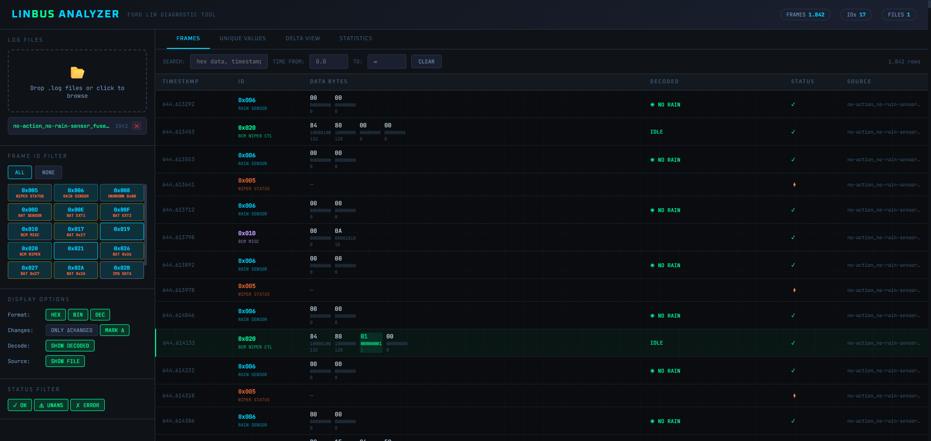Image resolution: width=931 pixels, height=441 pixels.
Task: Click checkmark status icon in 644.613292 row
Action: [793, 105]
